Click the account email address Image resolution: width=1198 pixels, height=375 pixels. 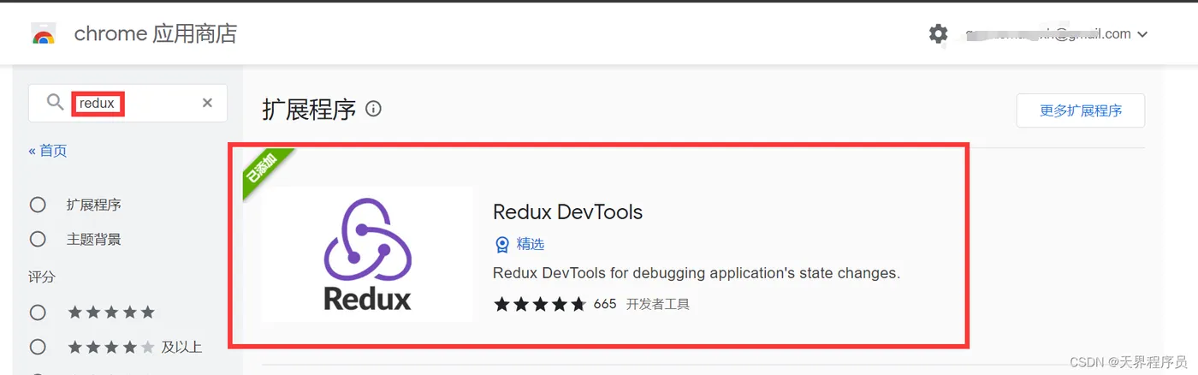click(x=1047, y=34)
